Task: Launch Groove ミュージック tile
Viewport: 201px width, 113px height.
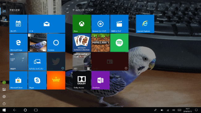Action: (101, 24)
